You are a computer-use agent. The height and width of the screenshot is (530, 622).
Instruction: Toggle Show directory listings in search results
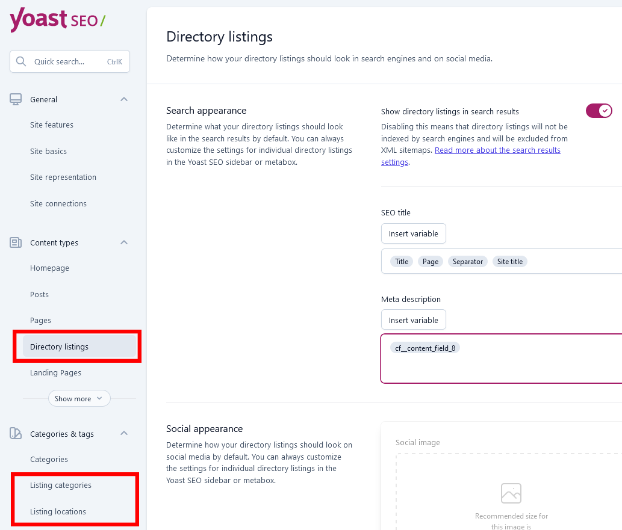click(599, 111)
